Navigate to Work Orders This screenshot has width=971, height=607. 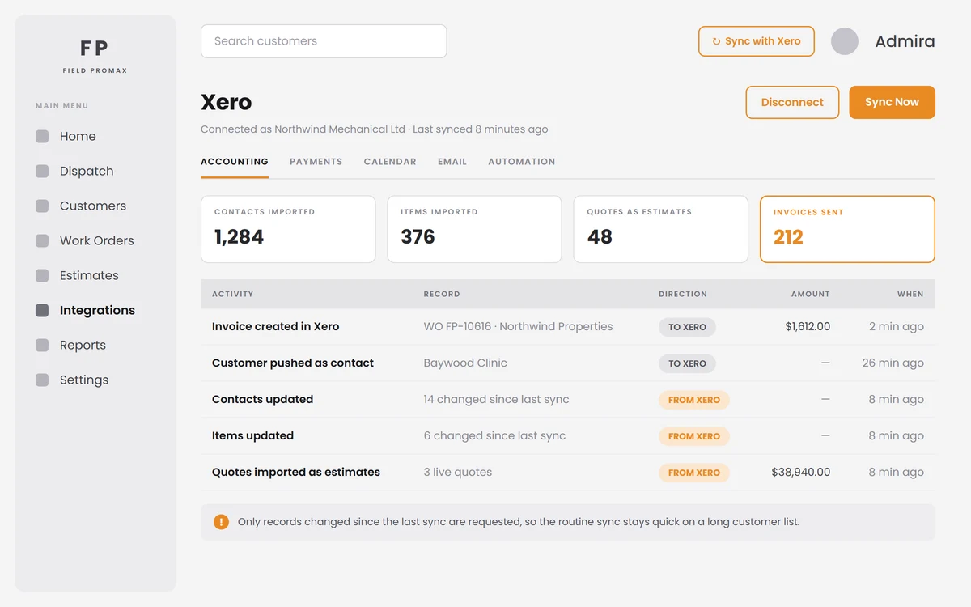point(95,241)
